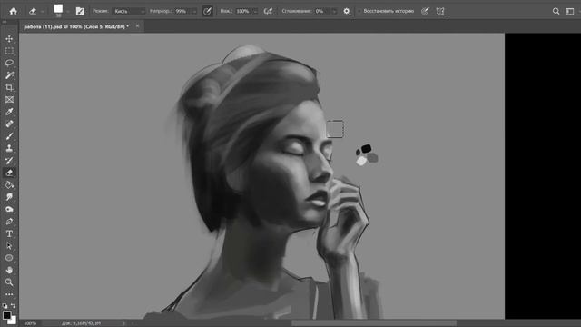Screen dimensions: 581x327
Task: Select the Brush tool
Action: pyautogui.click(x=9, y=136)
